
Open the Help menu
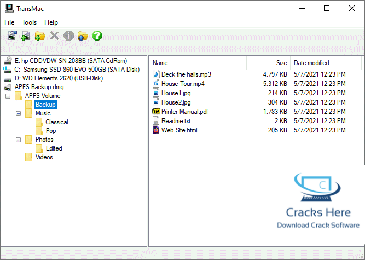tap(51, 22)
